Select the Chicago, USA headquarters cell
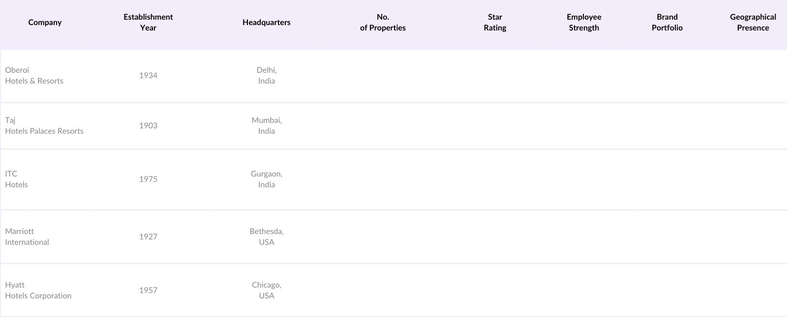Viewport: 787px width, 321px height. pyautogui.click(x=267, y=291)
